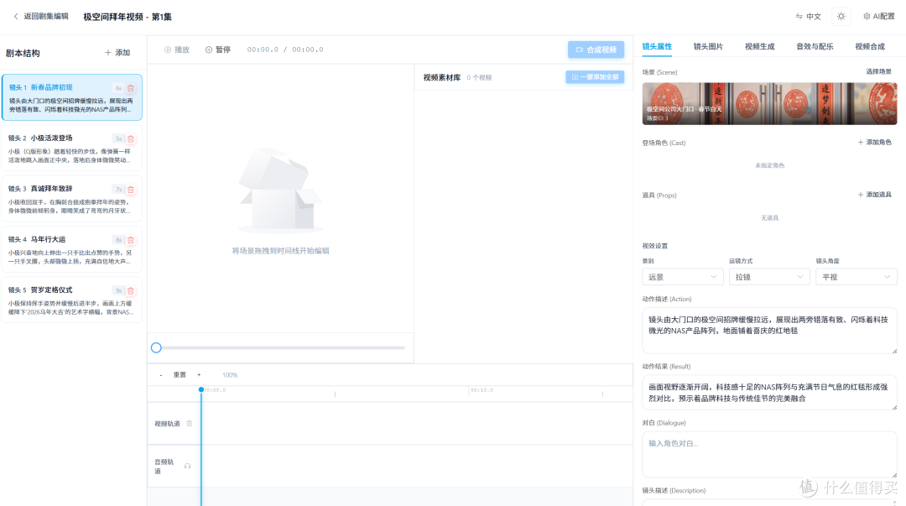Switch to 视频生成 tab

pyautogui.click(x=759, y=46)
